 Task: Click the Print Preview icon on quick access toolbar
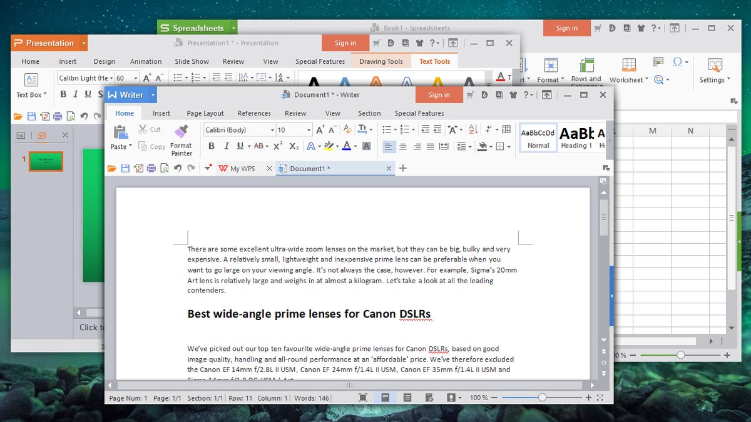[165, 168]
